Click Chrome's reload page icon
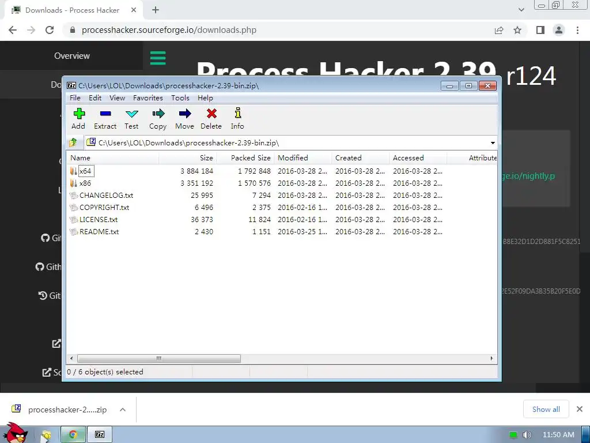590x443 pixels. tap(50, 30)
